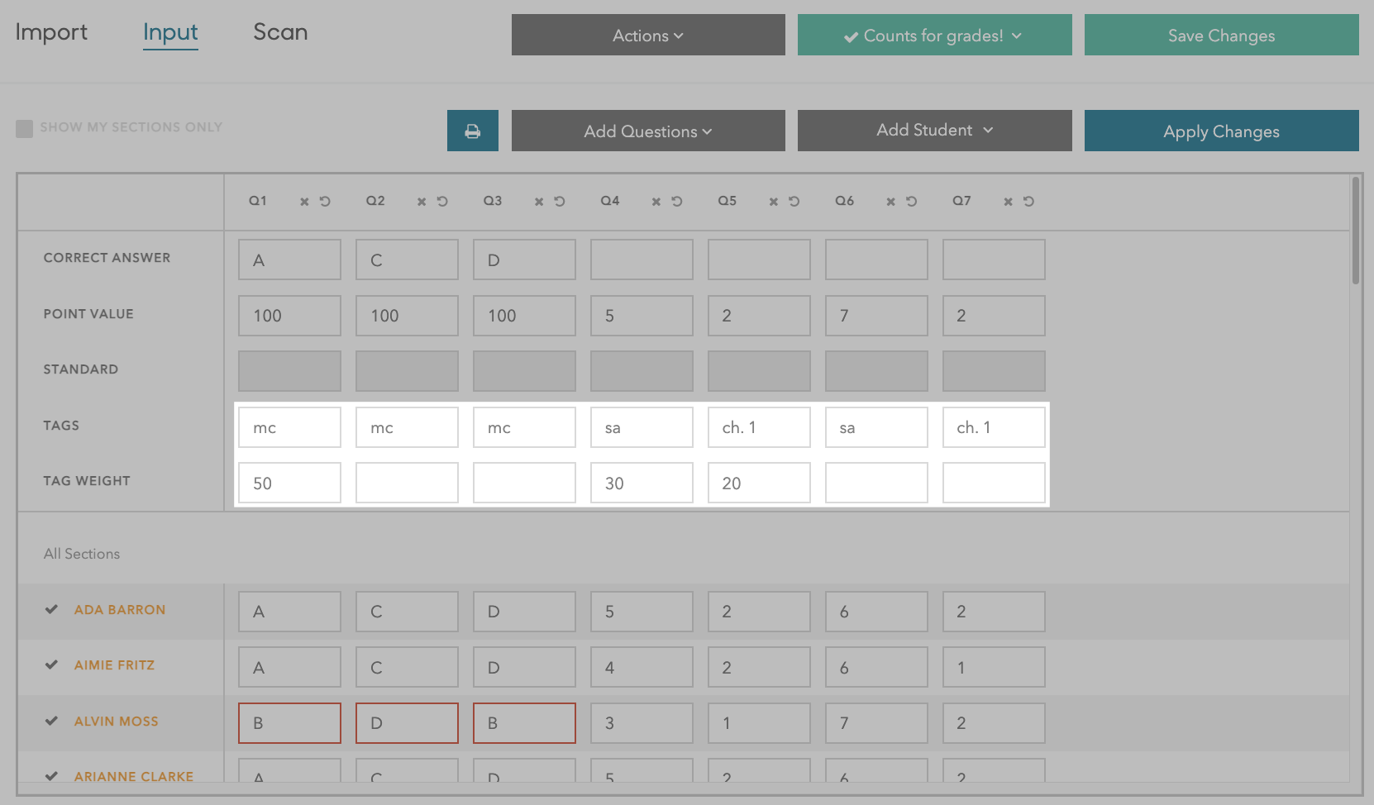Click the Save Changes button
1374x805 pixels.
coord(1221,36)
